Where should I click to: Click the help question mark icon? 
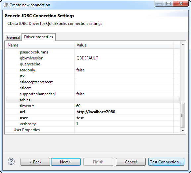click(11, 161)
